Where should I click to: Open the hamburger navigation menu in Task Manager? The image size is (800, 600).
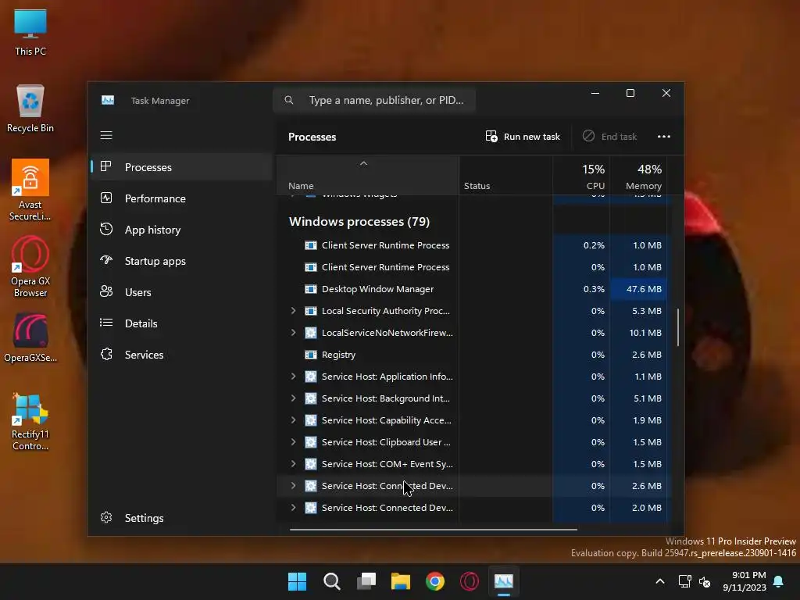(106, 135)
